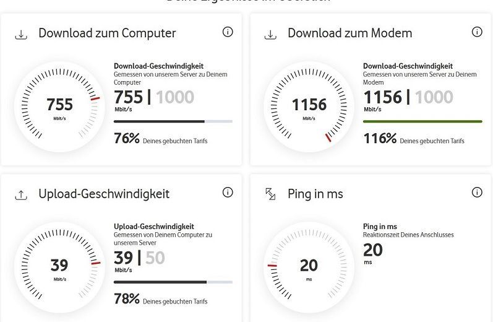
Task: Open info icon for Ping in ms
Action: pos(477,193)
